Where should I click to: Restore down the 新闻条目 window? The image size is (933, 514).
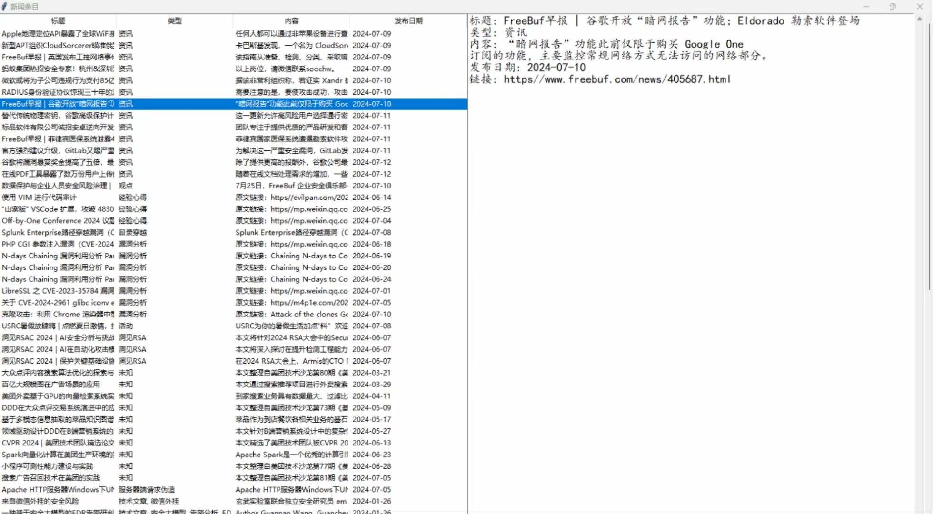pyautogui.click(x=893, y=7)
